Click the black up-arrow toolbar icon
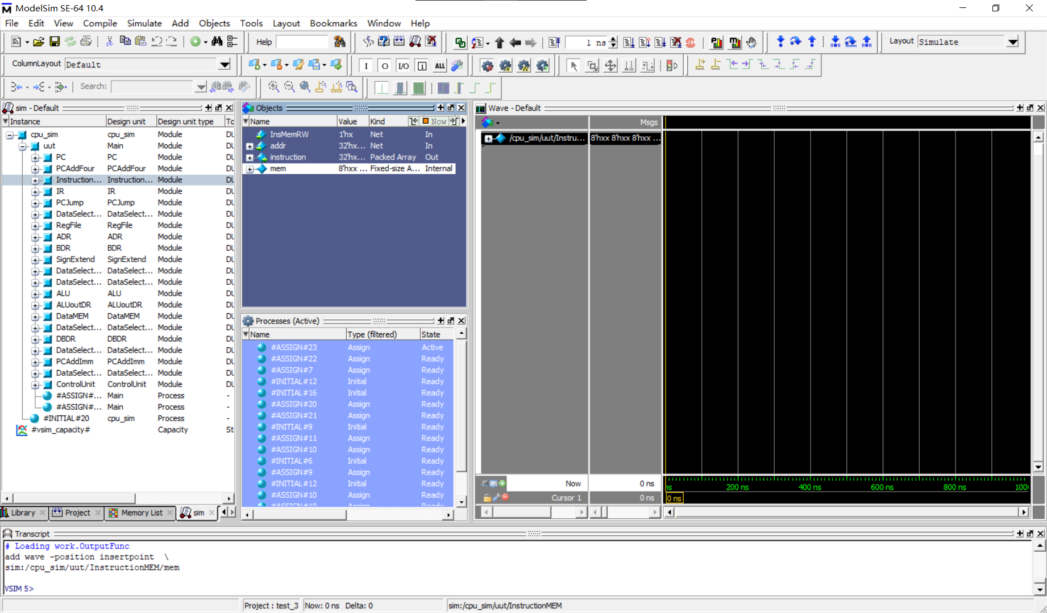 tap(500, 42)
